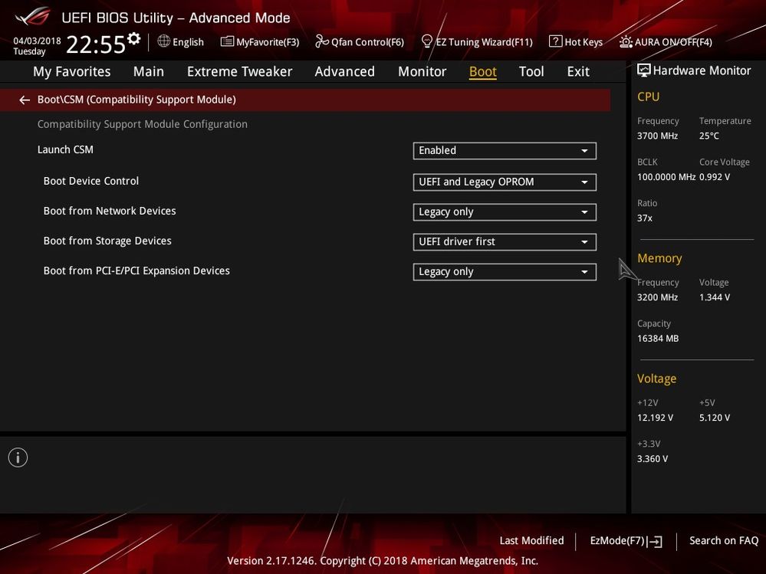Select the Boot tab
The image size is (766, 574).
click(x=482, y=72)
